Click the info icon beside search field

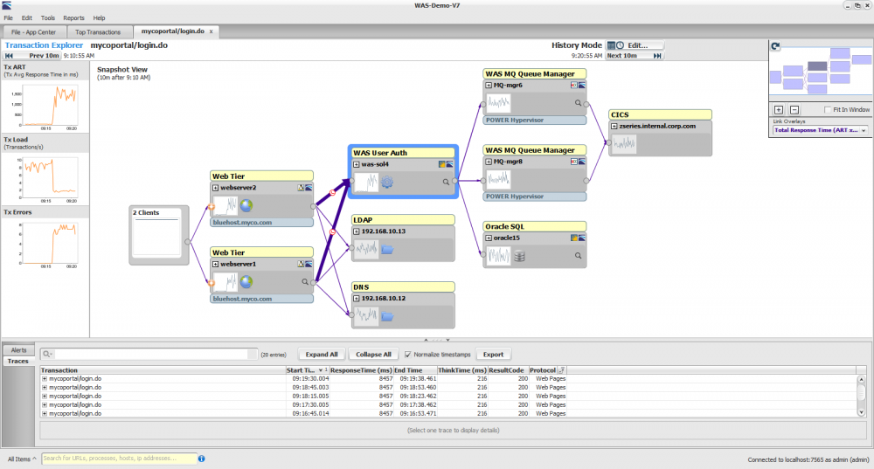(202, 459)
